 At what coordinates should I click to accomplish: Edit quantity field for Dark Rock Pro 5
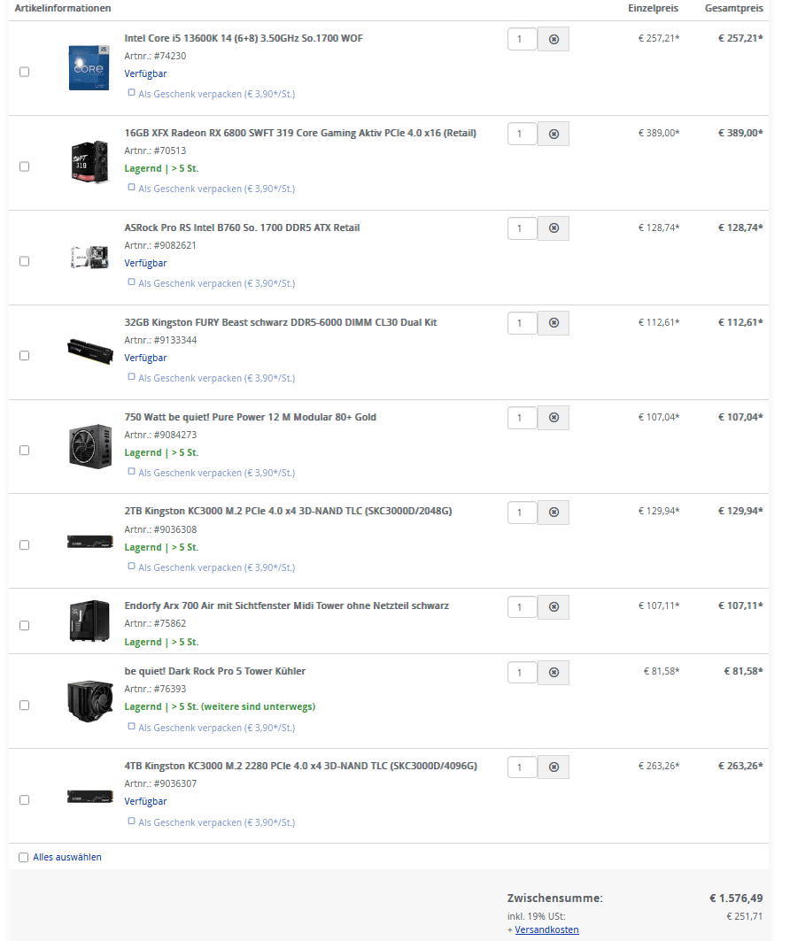[x=523, y=672]
